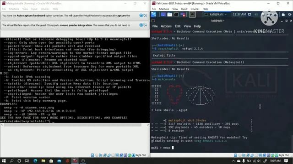Open Windows notification center icon

click(x=286, y=161)
